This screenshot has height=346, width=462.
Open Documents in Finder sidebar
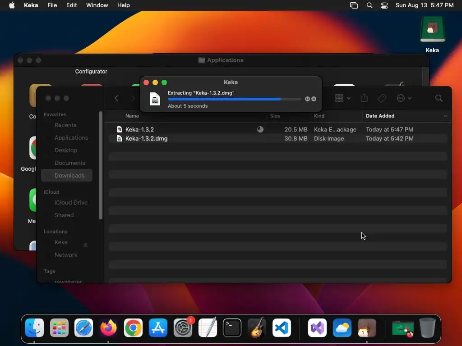[x=70, y=163]
